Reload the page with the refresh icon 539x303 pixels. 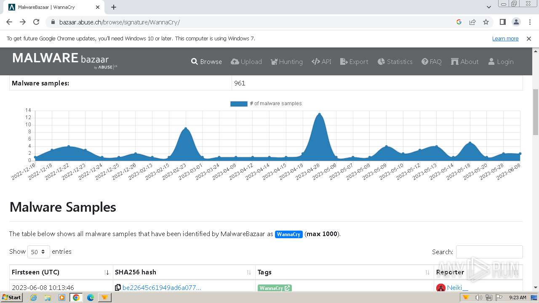pos(36,22)
